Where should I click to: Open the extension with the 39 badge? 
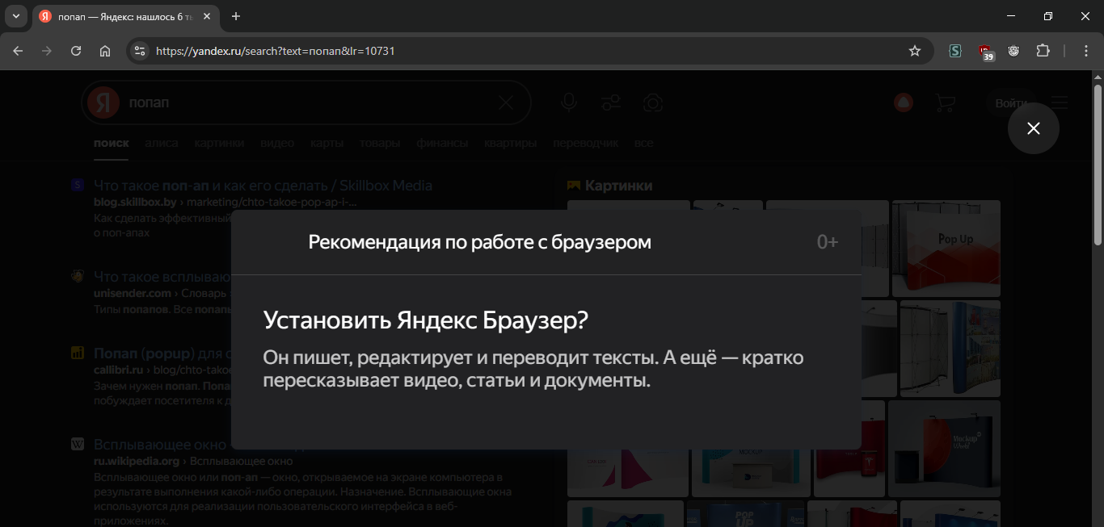pos(984,52)
